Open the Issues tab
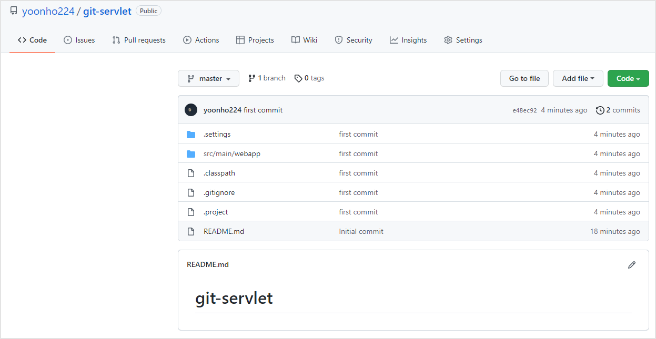The height and width of the screenshot is (339, 656). 79,40
